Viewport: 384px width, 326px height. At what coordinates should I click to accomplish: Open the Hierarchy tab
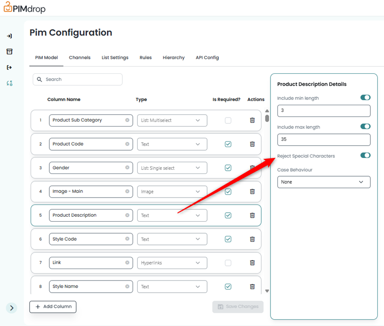click(174, 58)
